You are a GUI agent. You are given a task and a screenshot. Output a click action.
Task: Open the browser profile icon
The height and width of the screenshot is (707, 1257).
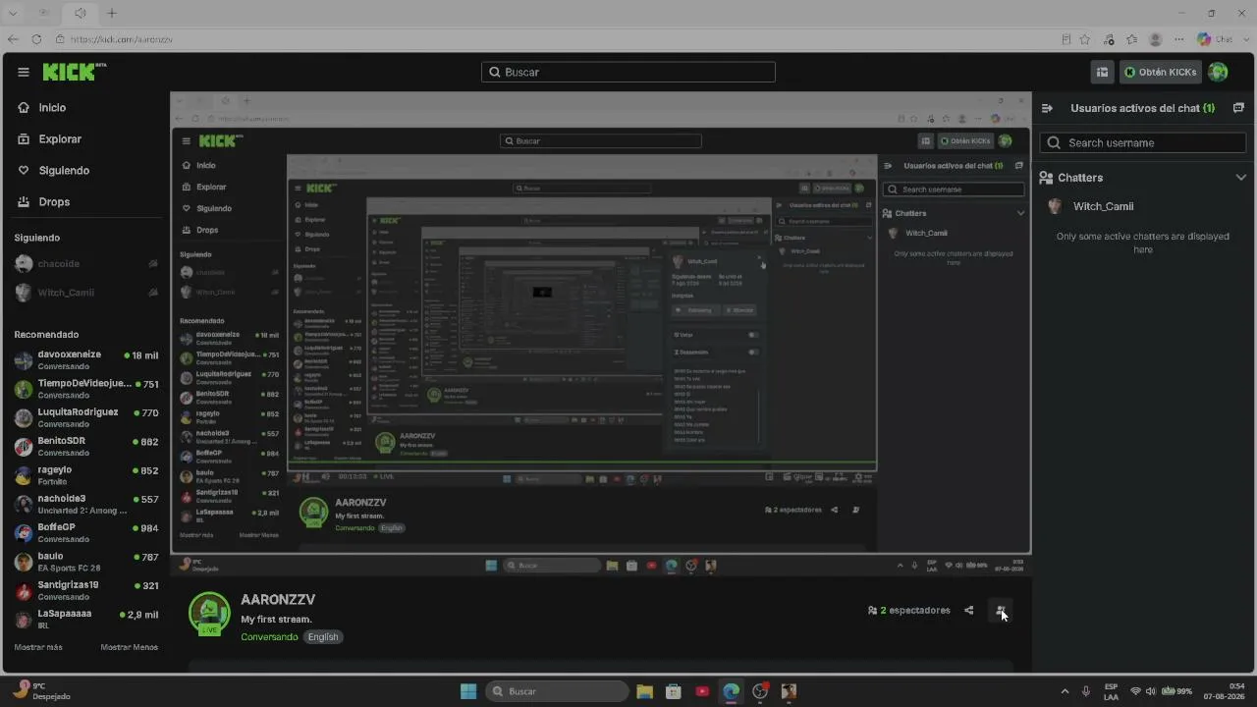[1156, 39]
